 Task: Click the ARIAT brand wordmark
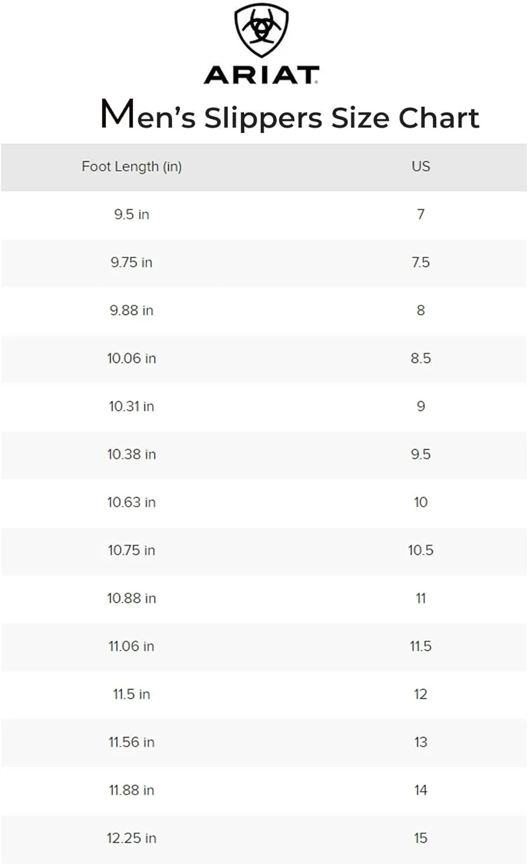(x=261, y=75)
